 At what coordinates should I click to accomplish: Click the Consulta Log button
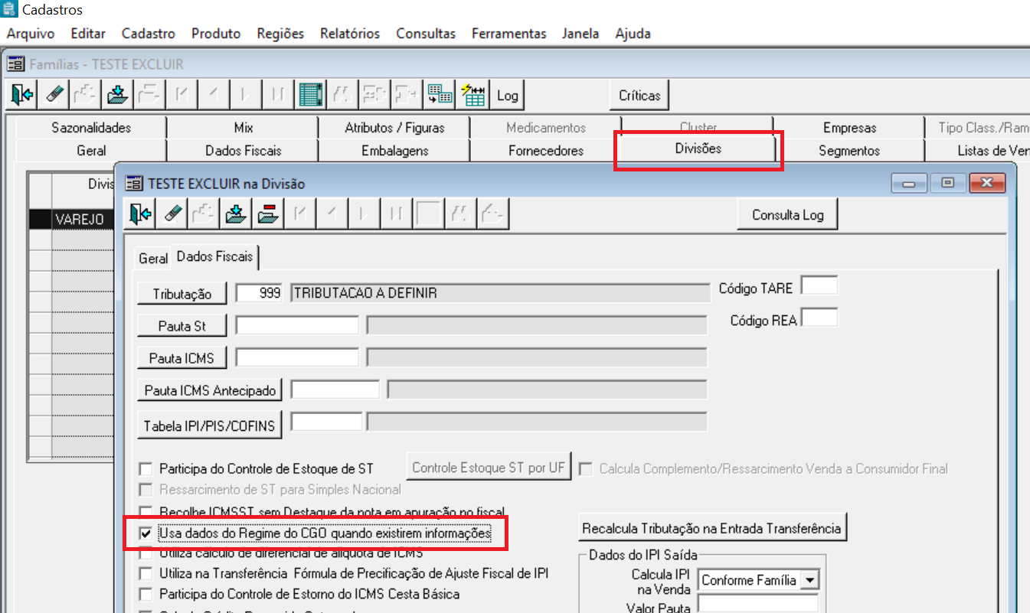tap(787, 215)
